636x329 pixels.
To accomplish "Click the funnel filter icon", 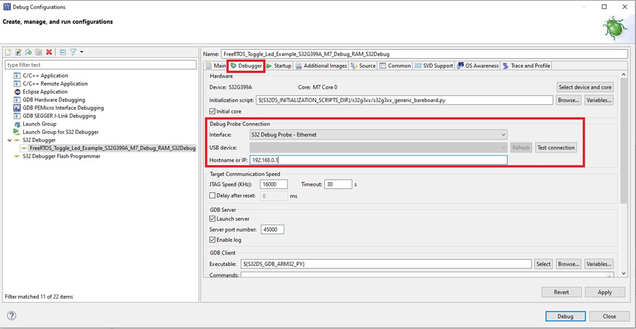I will tap(73, 52).
